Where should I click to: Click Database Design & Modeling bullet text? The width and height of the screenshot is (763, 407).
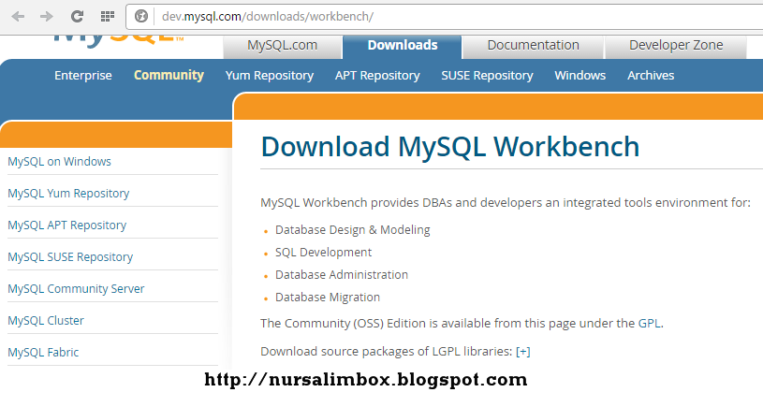[353, 230]
